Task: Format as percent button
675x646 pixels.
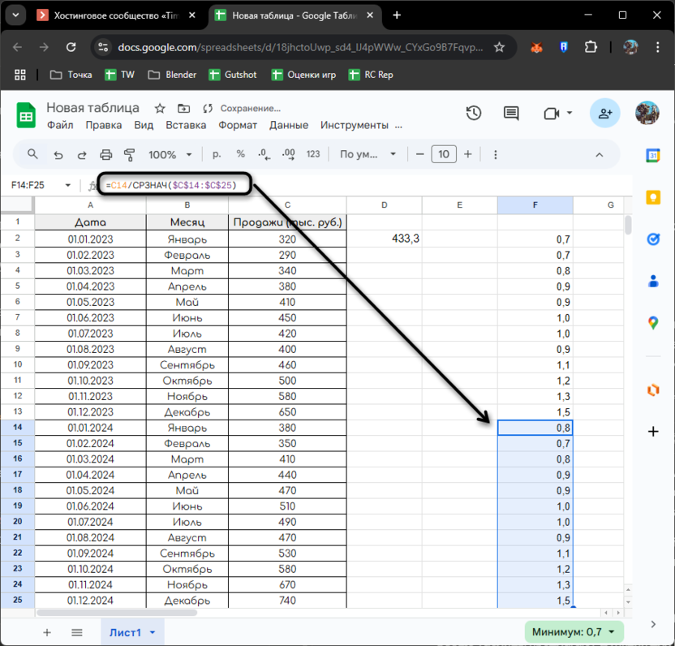Action: coord(240,154)
